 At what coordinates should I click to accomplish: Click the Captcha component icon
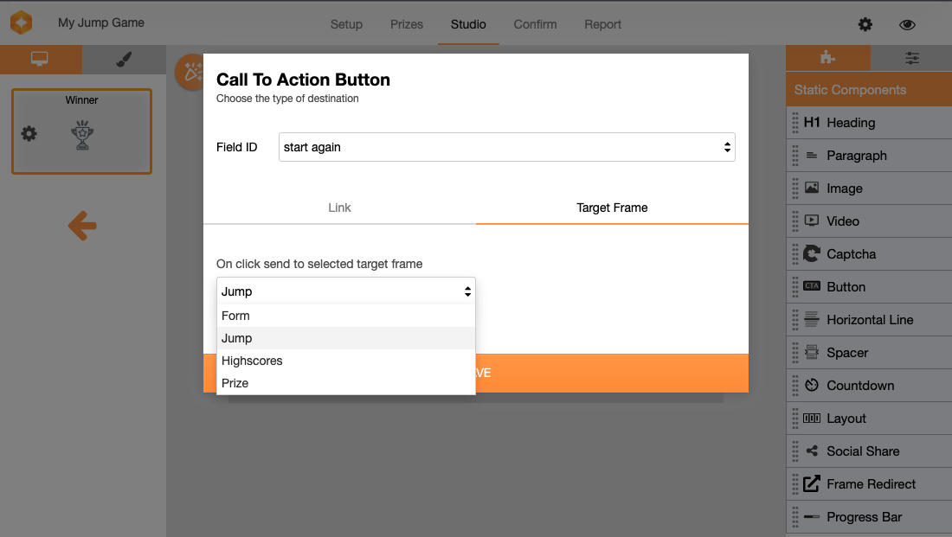pos(812,254)
